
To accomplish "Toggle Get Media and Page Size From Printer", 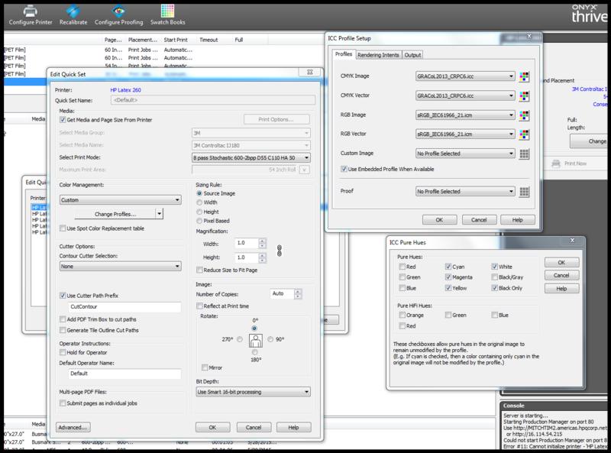I will click(x=63, y=120).
